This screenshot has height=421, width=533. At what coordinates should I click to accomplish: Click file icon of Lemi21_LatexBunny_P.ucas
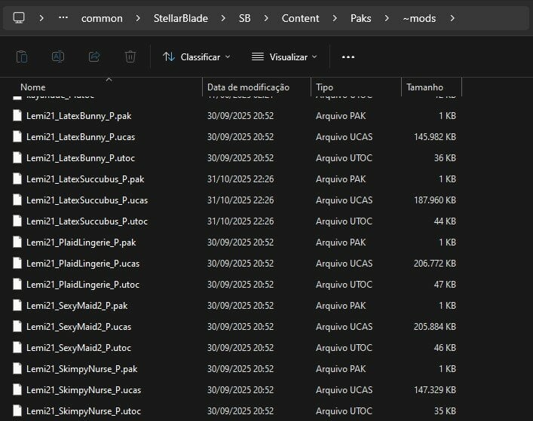click(x=17, y=136)
